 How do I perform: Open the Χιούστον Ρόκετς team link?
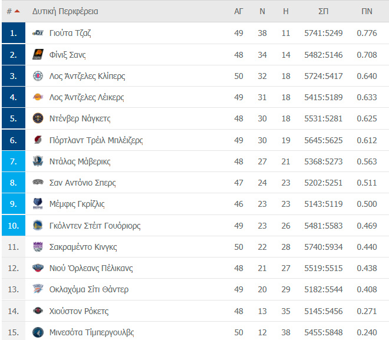[79, 311]
